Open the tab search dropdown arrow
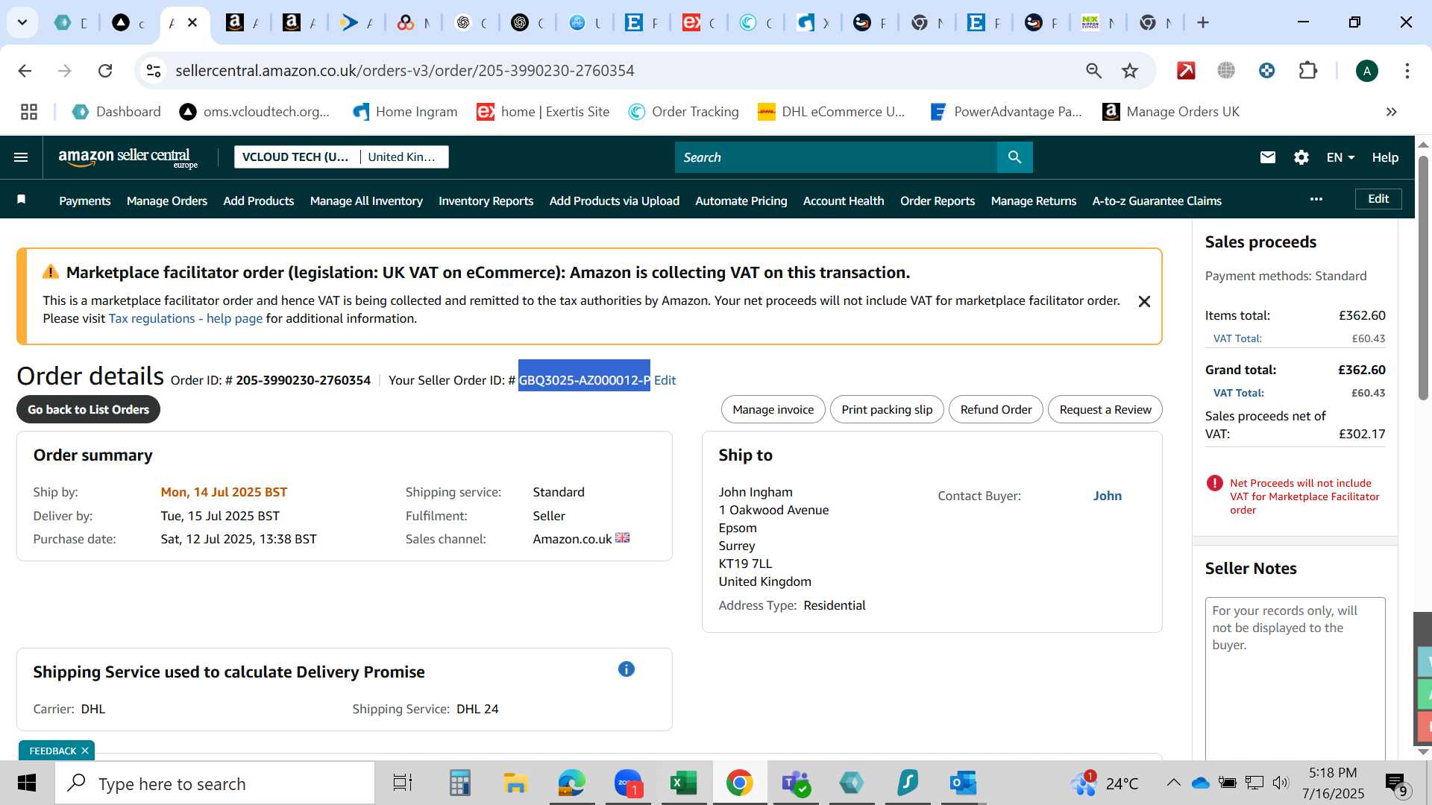 pyautogui.click(x=22, y=22)
